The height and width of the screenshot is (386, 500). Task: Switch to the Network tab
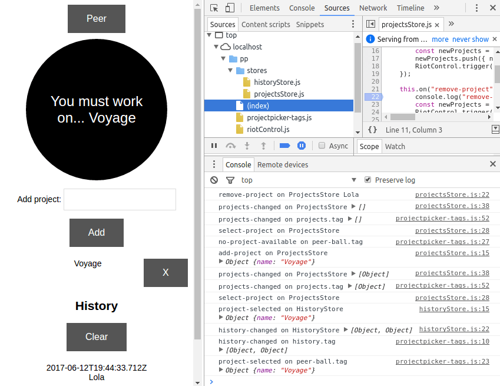tap(373, 8)
